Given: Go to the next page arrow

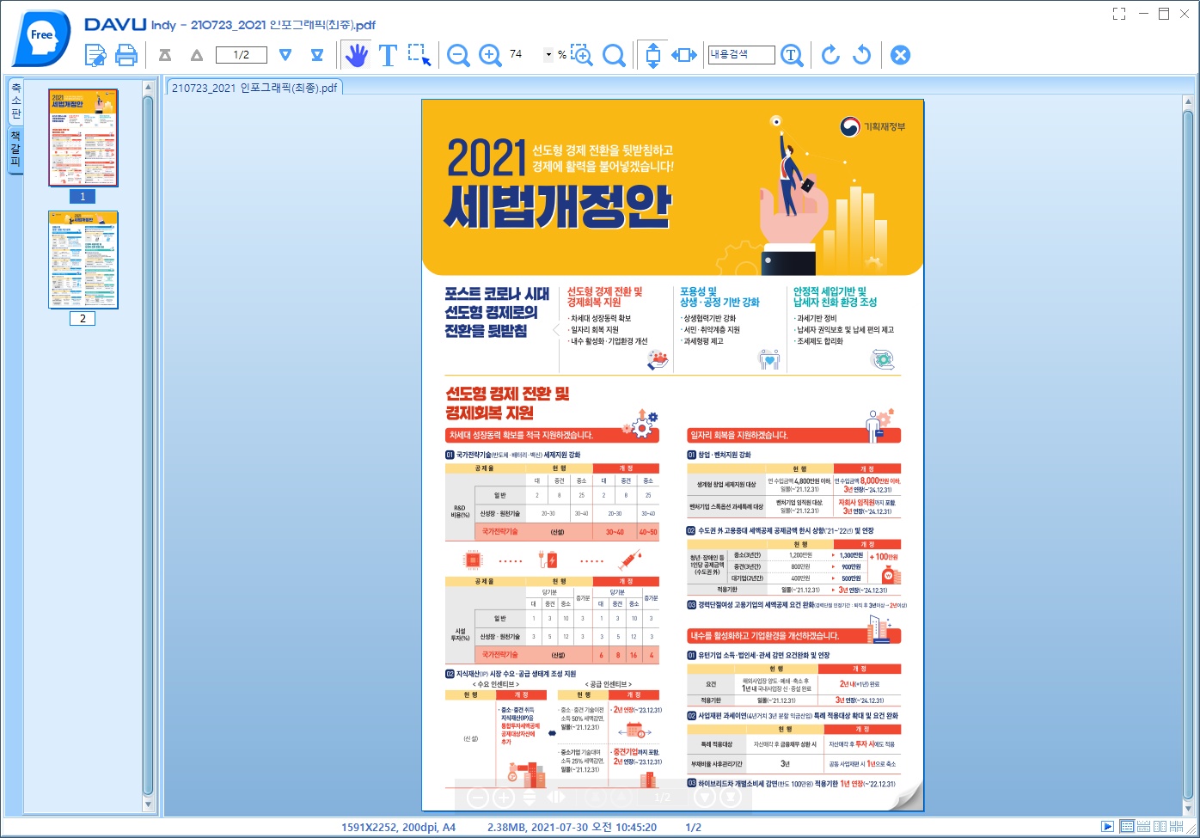Looking at the screenshot, I should click(x=285, y=55).
